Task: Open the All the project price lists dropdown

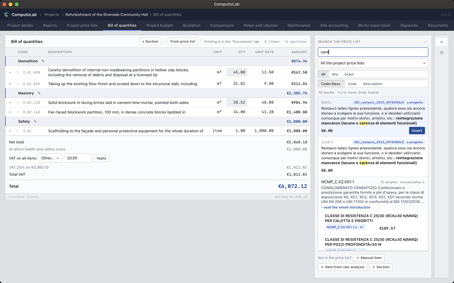Action: coord(373,63)
